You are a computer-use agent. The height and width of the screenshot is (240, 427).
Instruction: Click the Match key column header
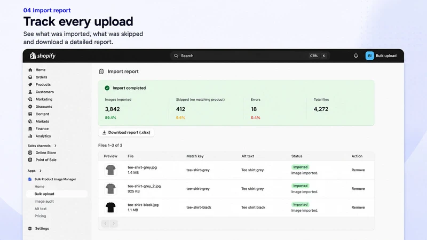(195, 156)
